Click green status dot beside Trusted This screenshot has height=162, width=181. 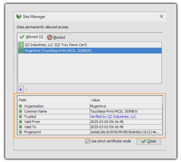pos(21,117)
